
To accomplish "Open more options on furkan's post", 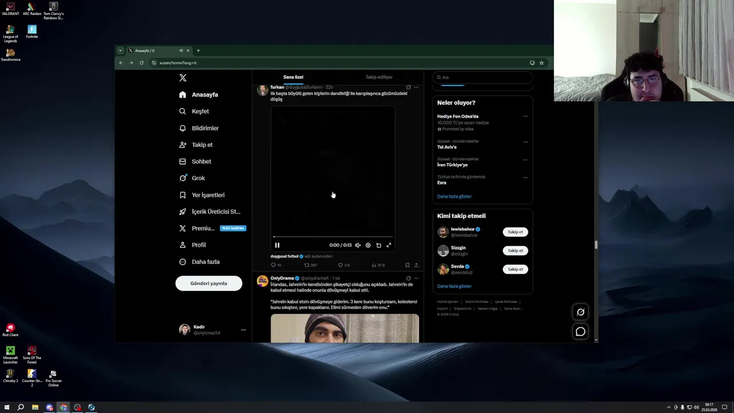I will [416, 87].
